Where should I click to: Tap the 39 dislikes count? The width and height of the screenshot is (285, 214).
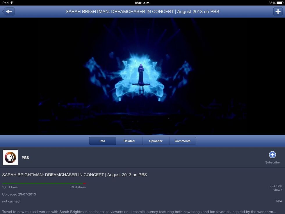pyautogui.click(x=78, y=187)
